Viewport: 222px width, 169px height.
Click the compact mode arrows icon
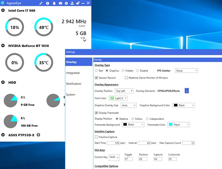click(41, 3)
